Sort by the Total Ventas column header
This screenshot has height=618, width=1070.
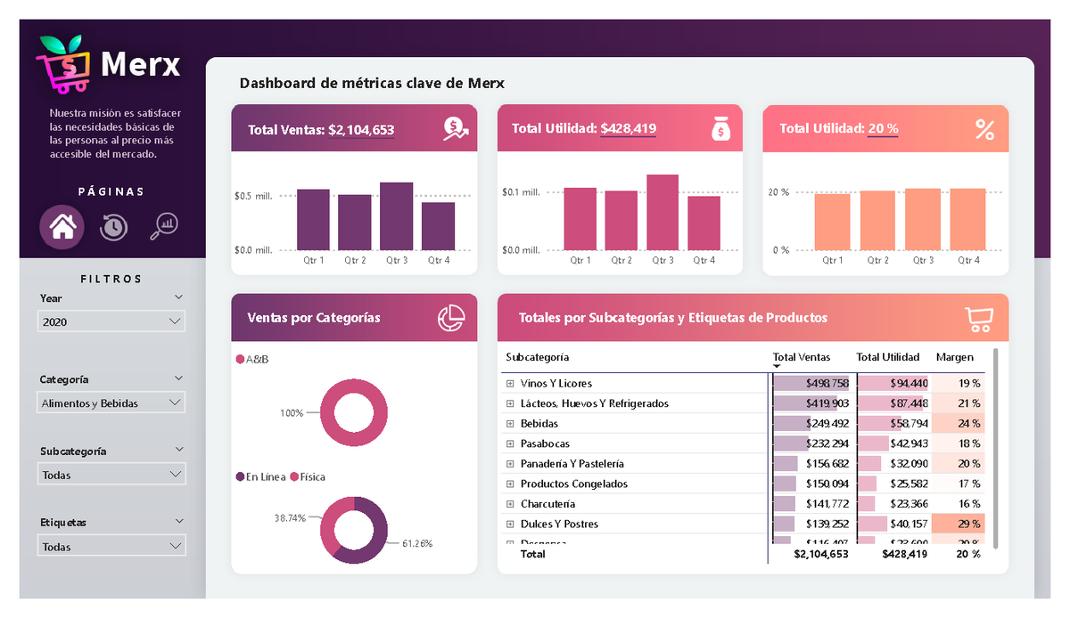click(801, 357)
